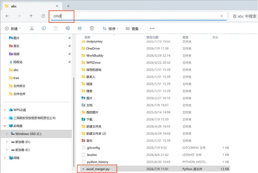Select 文件拆分 in the sidebar

(x=17, y=86)
